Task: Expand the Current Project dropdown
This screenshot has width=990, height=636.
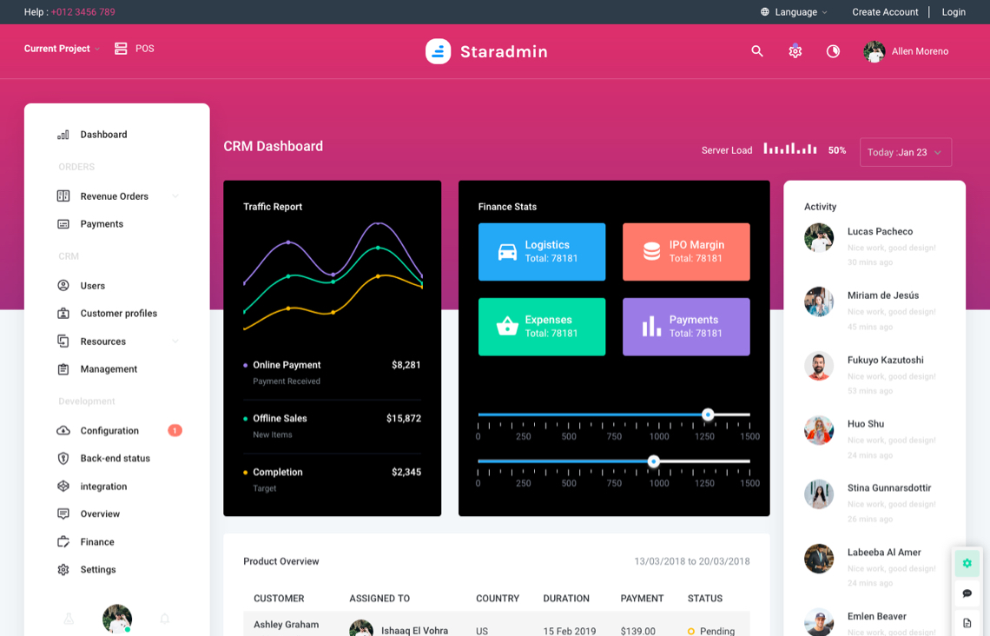Action: pos(62,49)
